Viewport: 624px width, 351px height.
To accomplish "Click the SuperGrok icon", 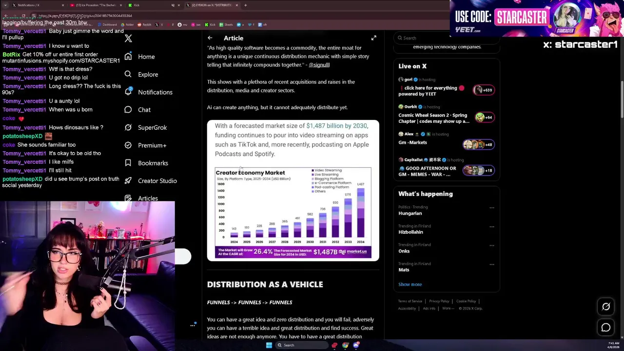I will 128,127.
